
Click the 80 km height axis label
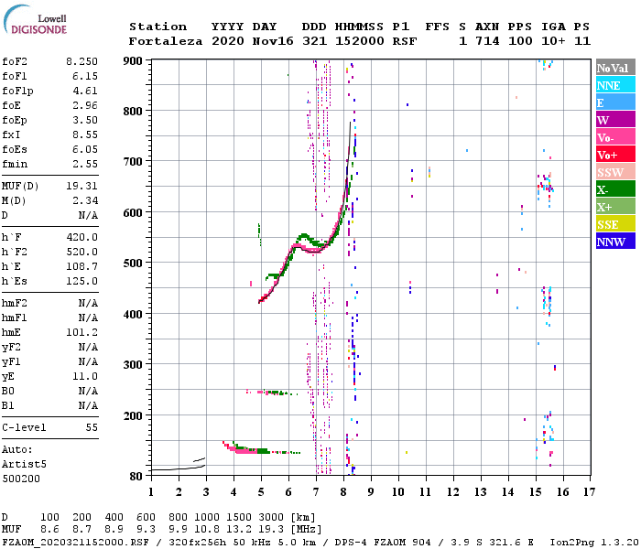136,476
